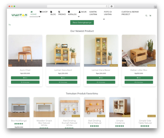164x138 pixels.
Task: Open the Lemari Kaca Kecil product image
Action: (x=63, y=51)
